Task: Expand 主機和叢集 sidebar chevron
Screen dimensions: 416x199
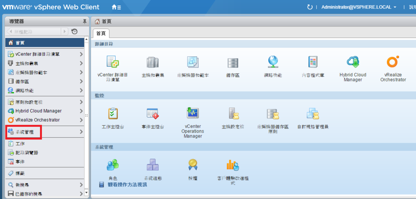Action: pyautogui.click(x=81, y=64)
